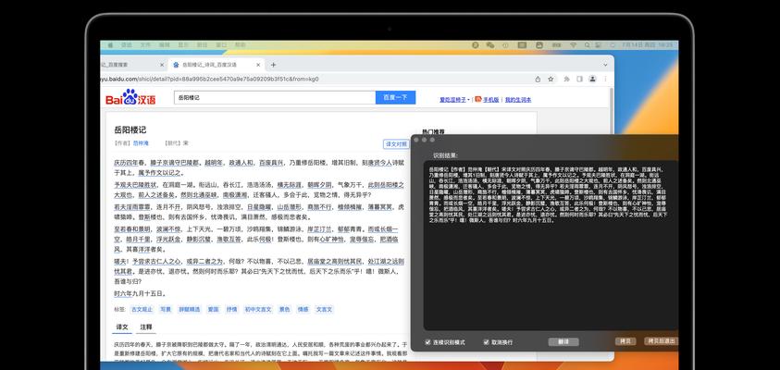The image size is (780, 370).
Task: Close the 岳阳楼记_诗词_百度汉语 tab
Action: (258, 65)
